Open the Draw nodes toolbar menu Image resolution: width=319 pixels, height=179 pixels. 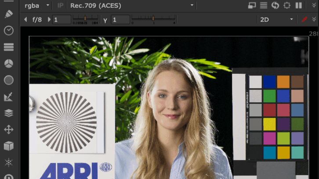(x=8, y=14)
